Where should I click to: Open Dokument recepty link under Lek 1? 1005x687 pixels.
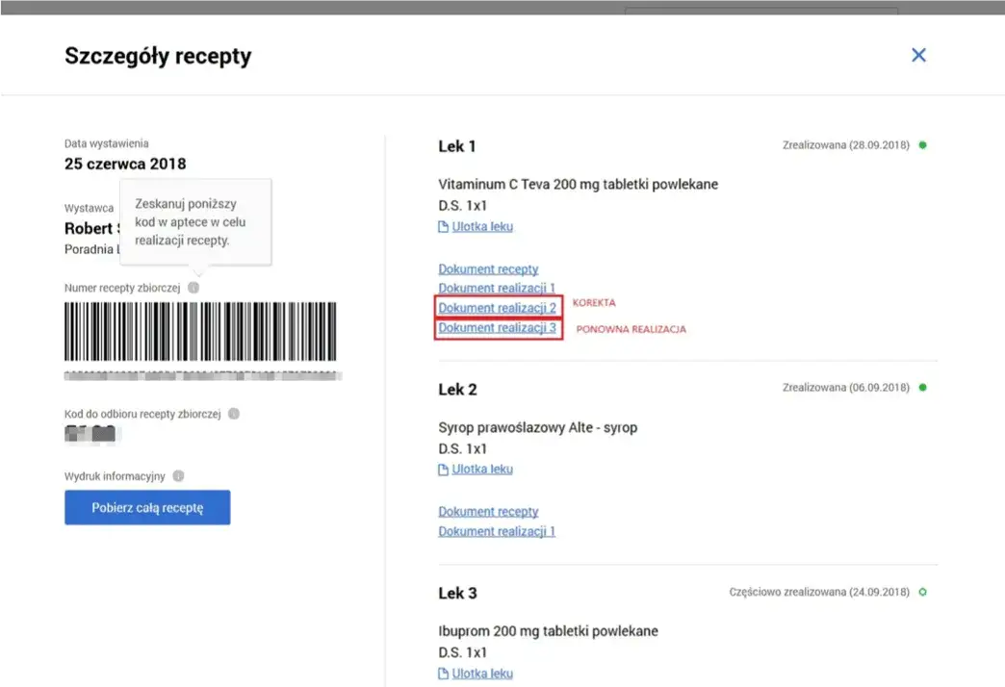point(488,268)
